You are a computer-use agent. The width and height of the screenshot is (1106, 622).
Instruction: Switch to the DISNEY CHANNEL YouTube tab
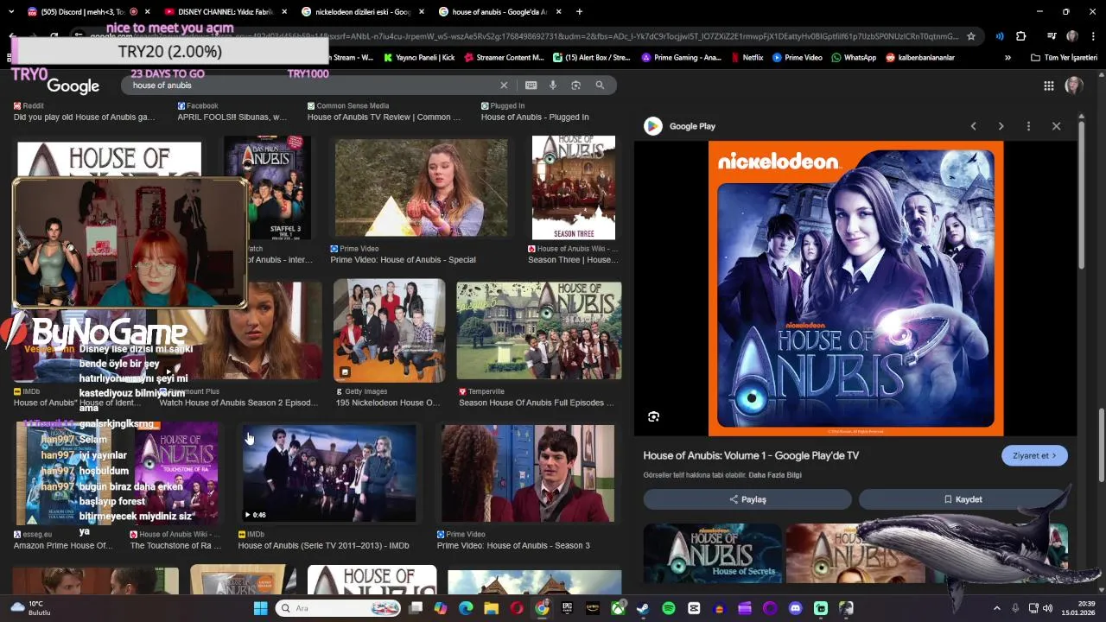point(225,12)
